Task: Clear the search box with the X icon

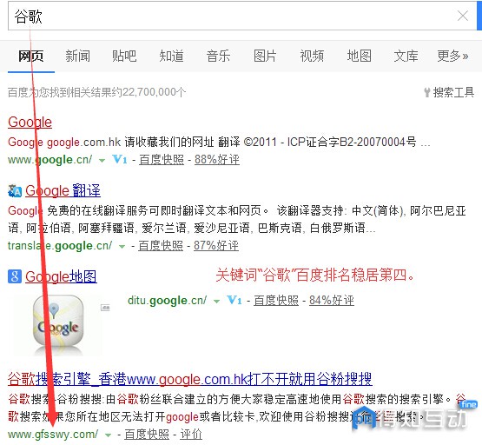Action: pos(463,16)
